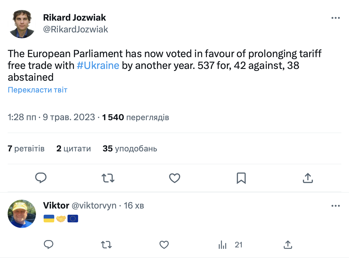Open more options for main tweet
349x258 pixels.
point(335,18)
